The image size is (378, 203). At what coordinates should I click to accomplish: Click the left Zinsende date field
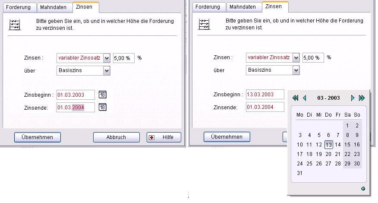pyautogui.click(x=76, y=108)
